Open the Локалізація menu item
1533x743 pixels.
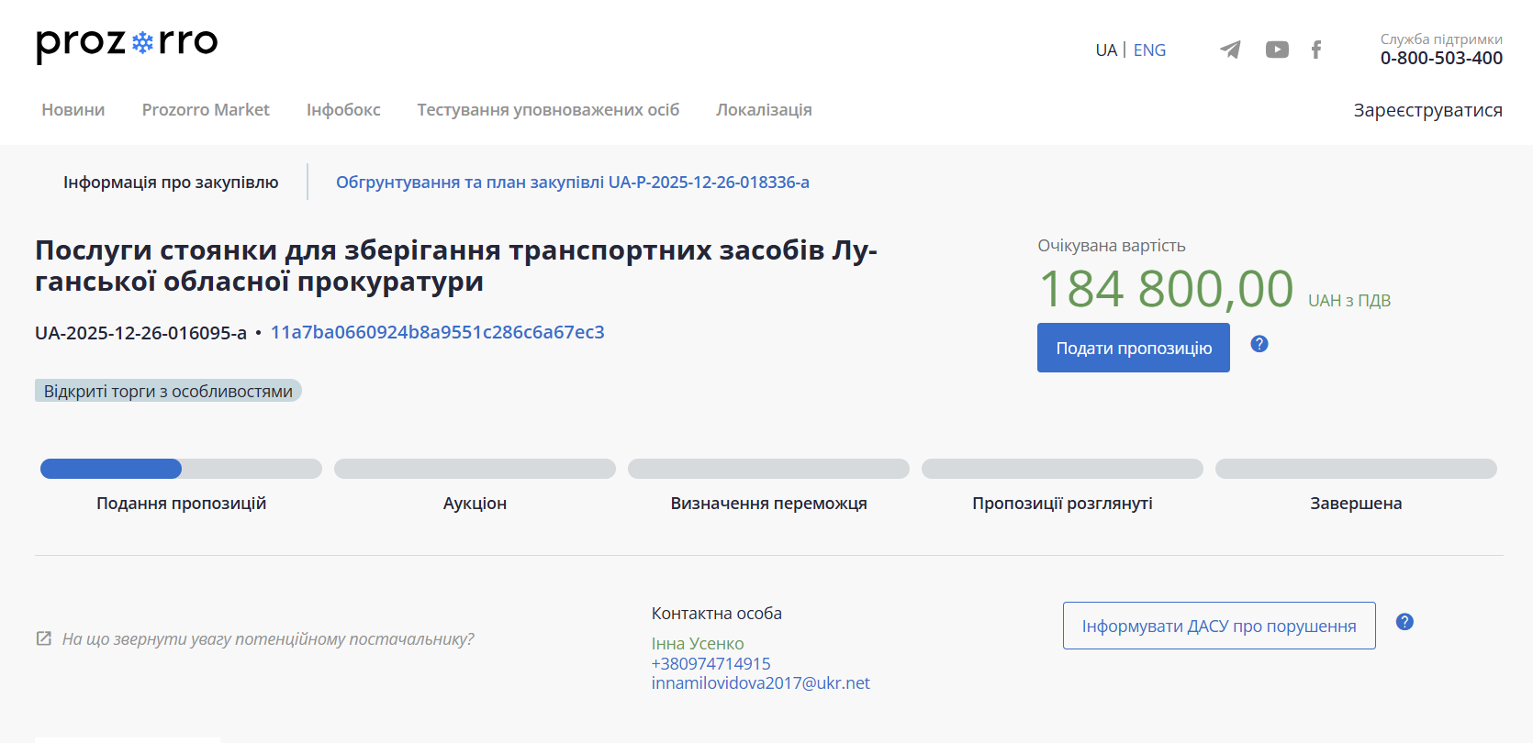[x=764, y=110]
